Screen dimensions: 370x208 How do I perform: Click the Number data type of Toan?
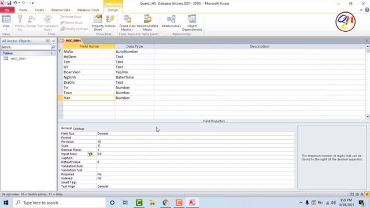click(134, 92)
